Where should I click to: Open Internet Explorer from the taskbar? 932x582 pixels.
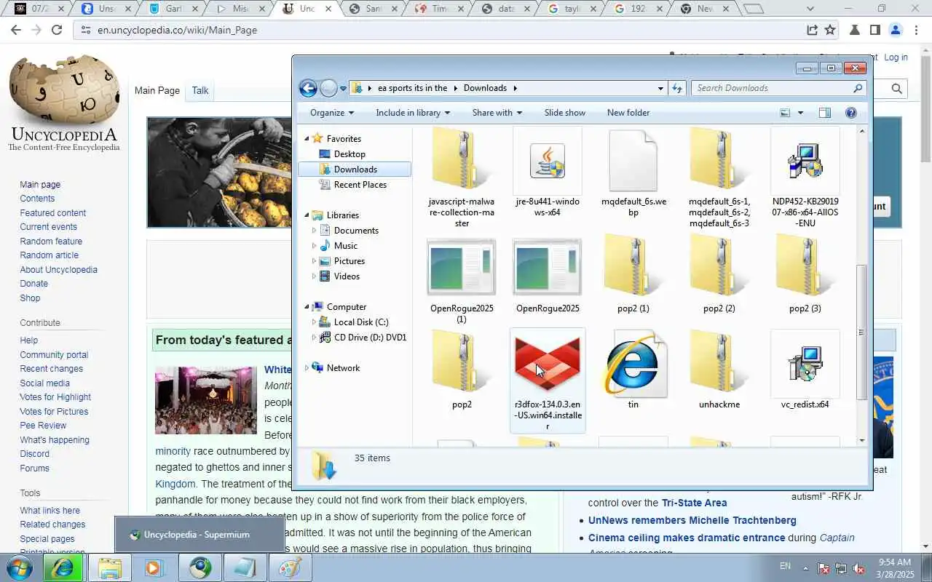[x=62, y=567]
